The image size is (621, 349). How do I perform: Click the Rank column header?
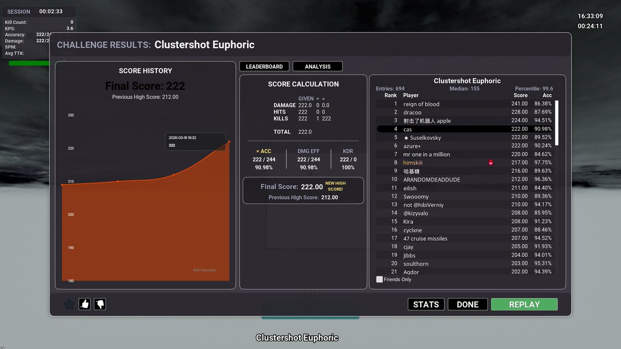391,95
